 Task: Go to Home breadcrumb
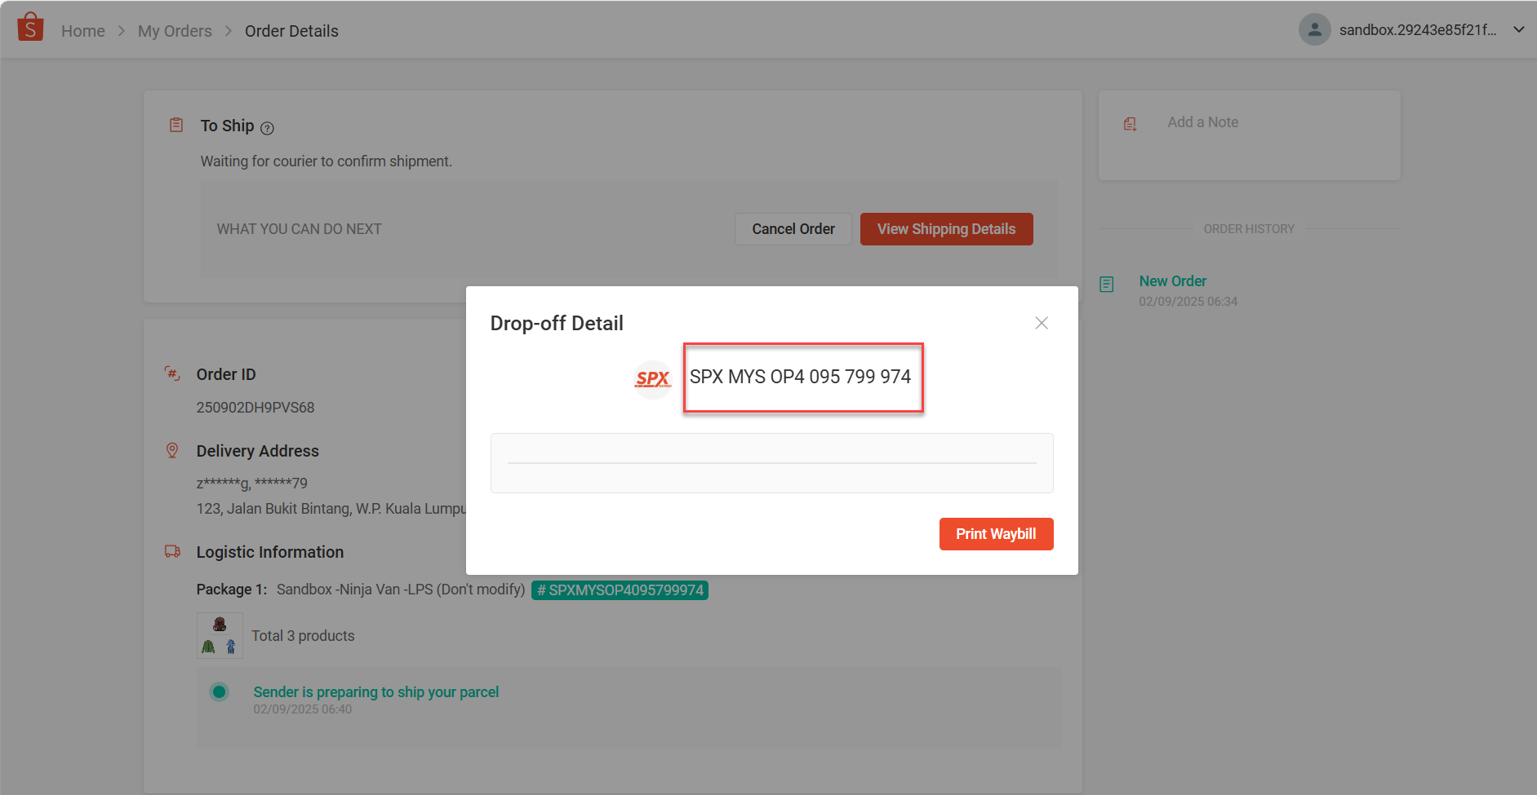(83, 31)
